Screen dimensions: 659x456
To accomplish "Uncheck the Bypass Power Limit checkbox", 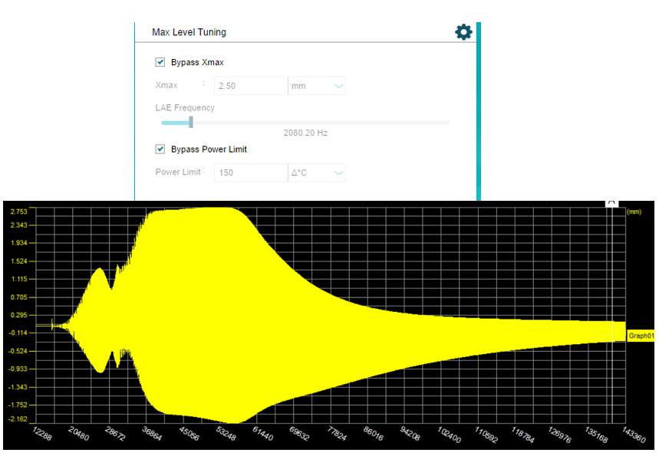I will [x=160, y=149].
